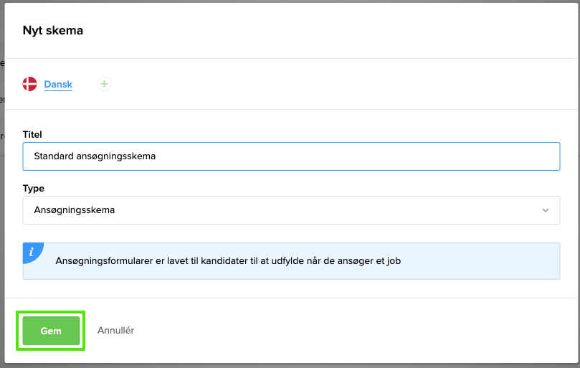Expand Type list using chevron arrow

(546, 210)
